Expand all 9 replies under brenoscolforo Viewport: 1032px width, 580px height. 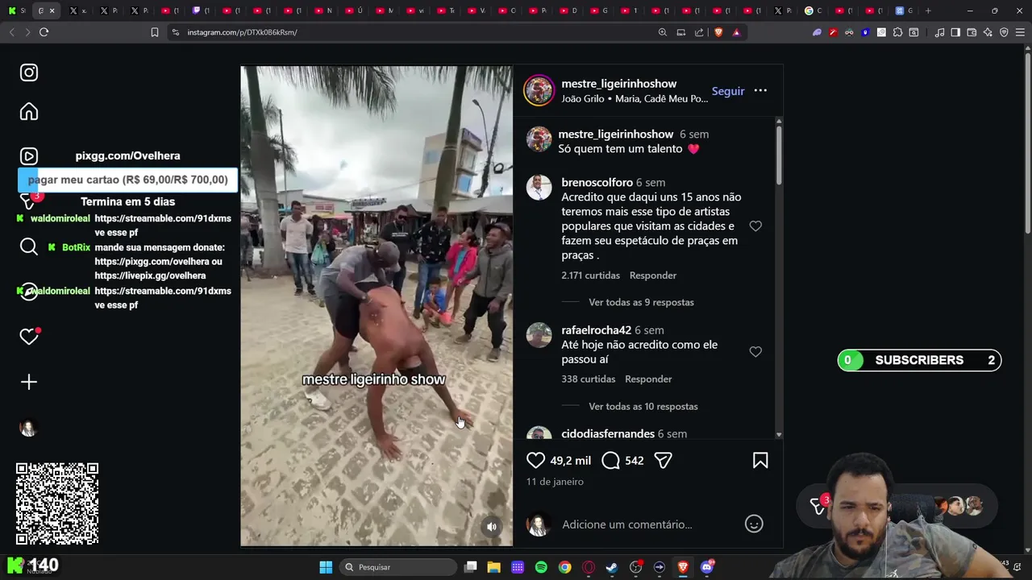(641, 302)
